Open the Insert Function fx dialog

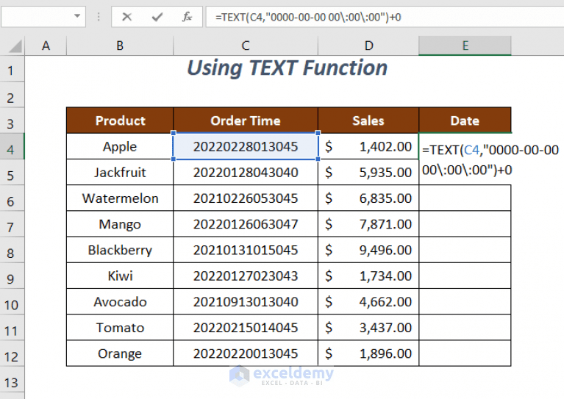tap(187, 17)
